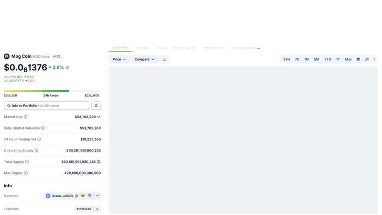Click the 0xaae...c21c7a contract address

click(63, 196)
